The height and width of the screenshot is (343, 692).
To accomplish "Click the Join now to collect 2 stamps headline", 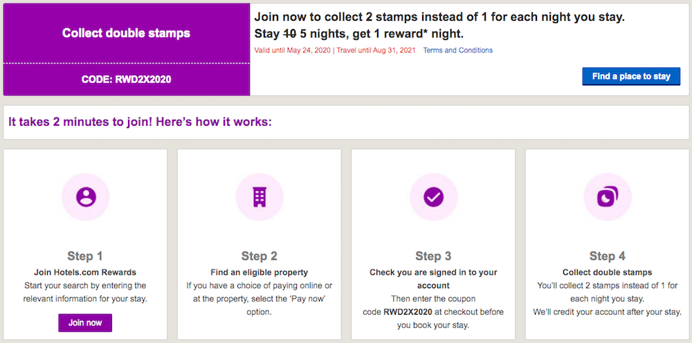I will point(439,18).
